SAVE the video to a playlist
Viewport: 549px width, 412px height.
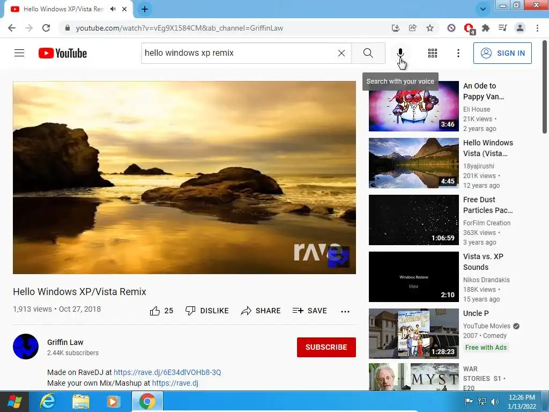pyautogui.click(x=309, y=311)
